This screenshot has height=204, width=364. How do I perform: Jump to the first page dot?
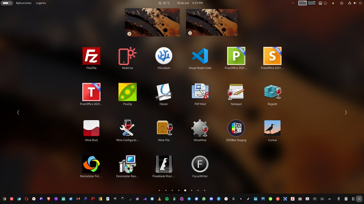[160, 190]
